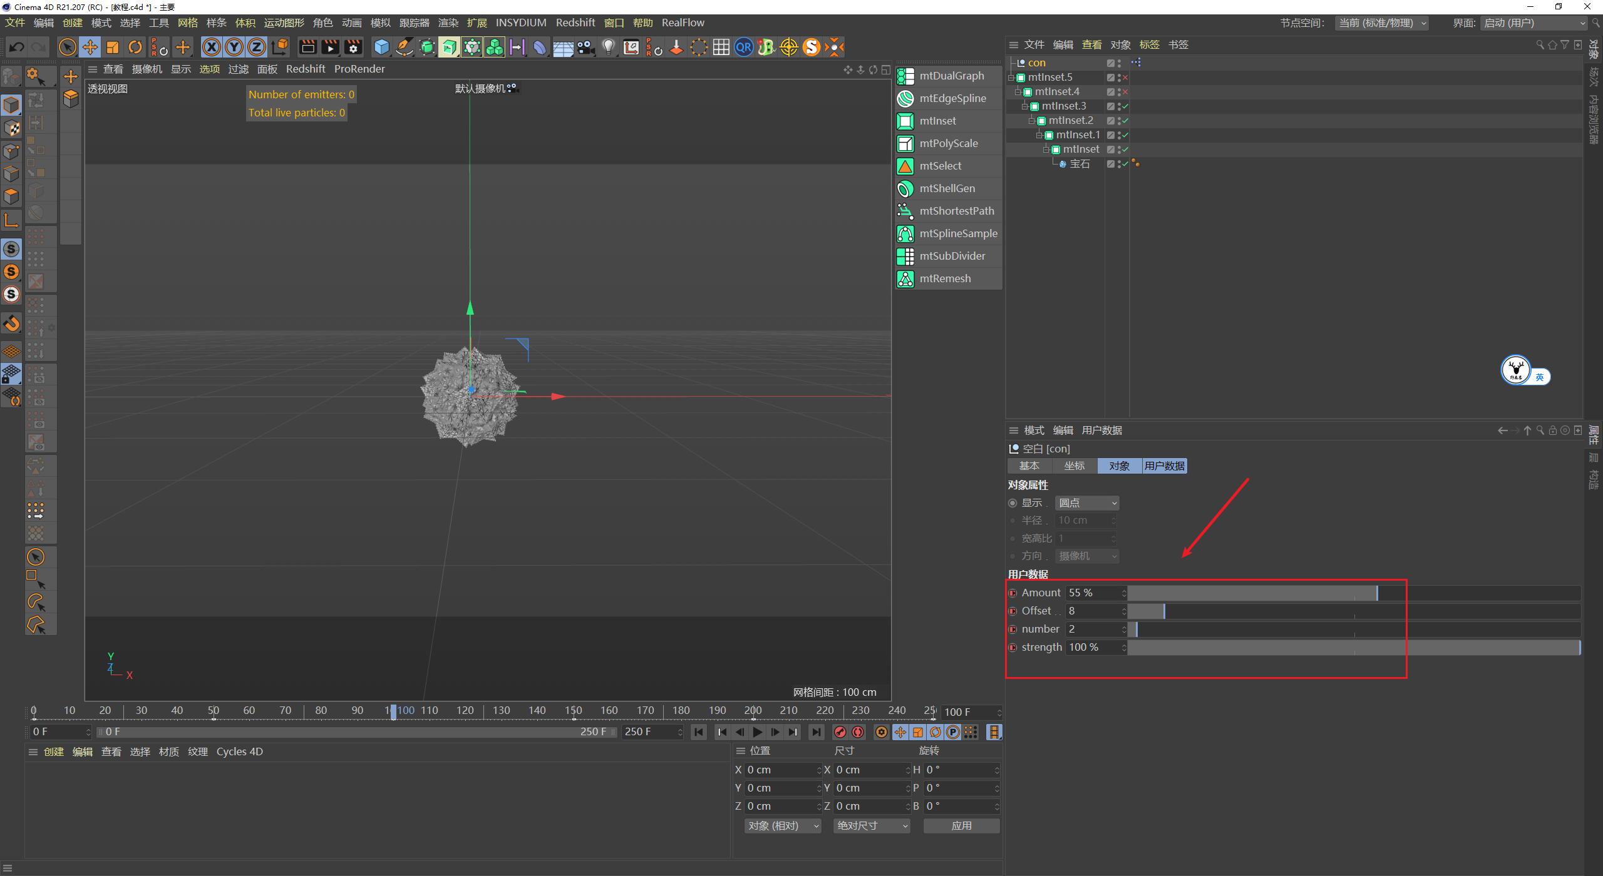Select the mtShellGen tool
Image resolution: width=1603 pixels, height=876 pixels.
tap(946, 188)
